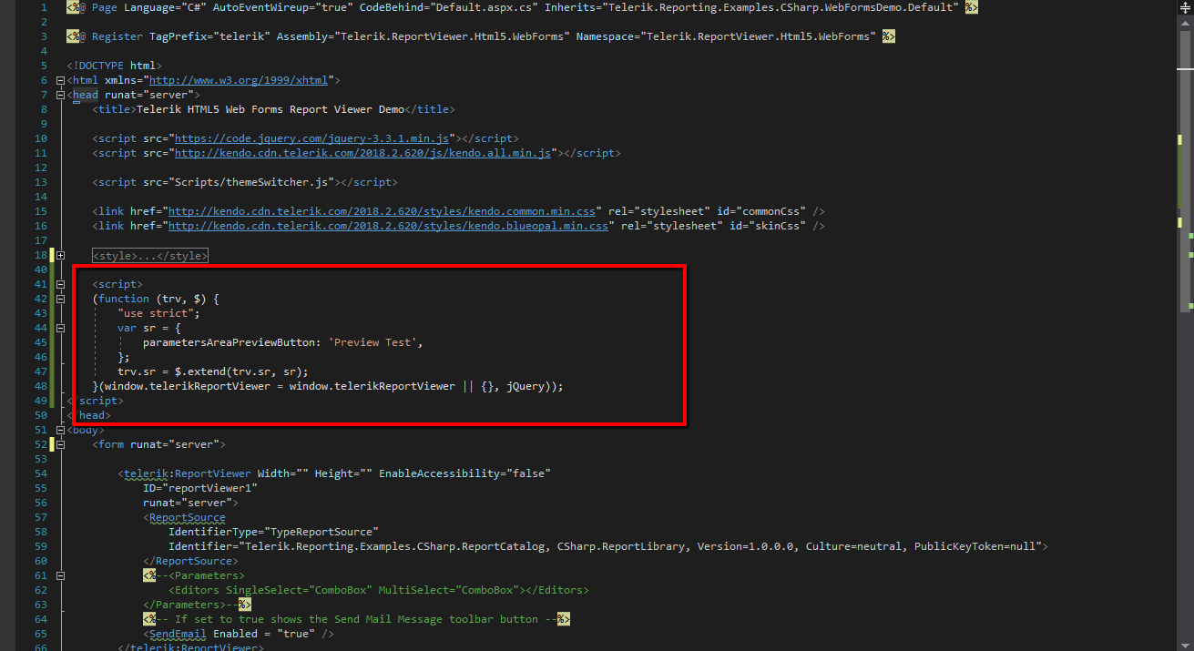Click IdentifierType="TypeReportSource" attribute
This screenshot has width=1194, height=651.
(x=273, y=532)
